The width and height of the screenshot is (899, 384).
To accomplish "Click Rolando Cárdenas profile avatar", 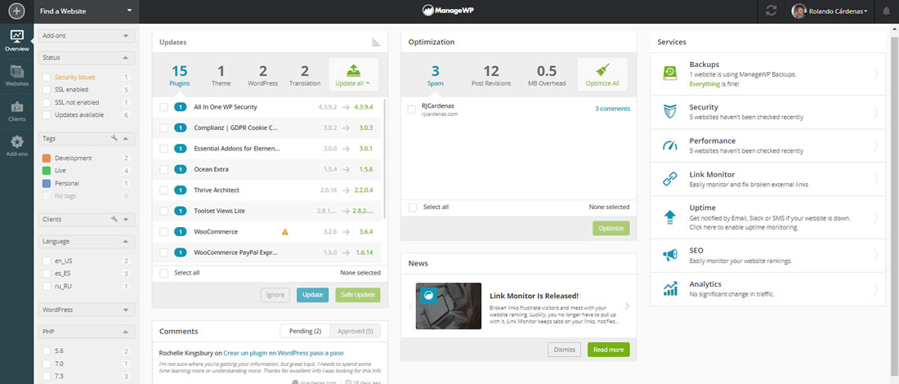I will click(x=798, y=11).
